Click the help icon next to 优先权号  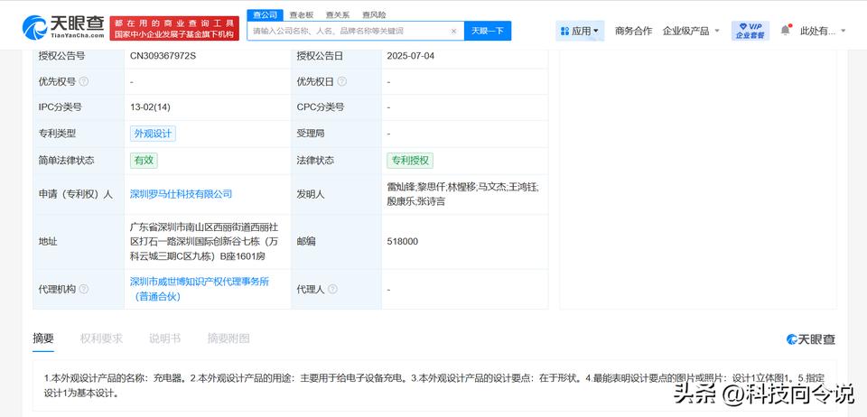83,82
